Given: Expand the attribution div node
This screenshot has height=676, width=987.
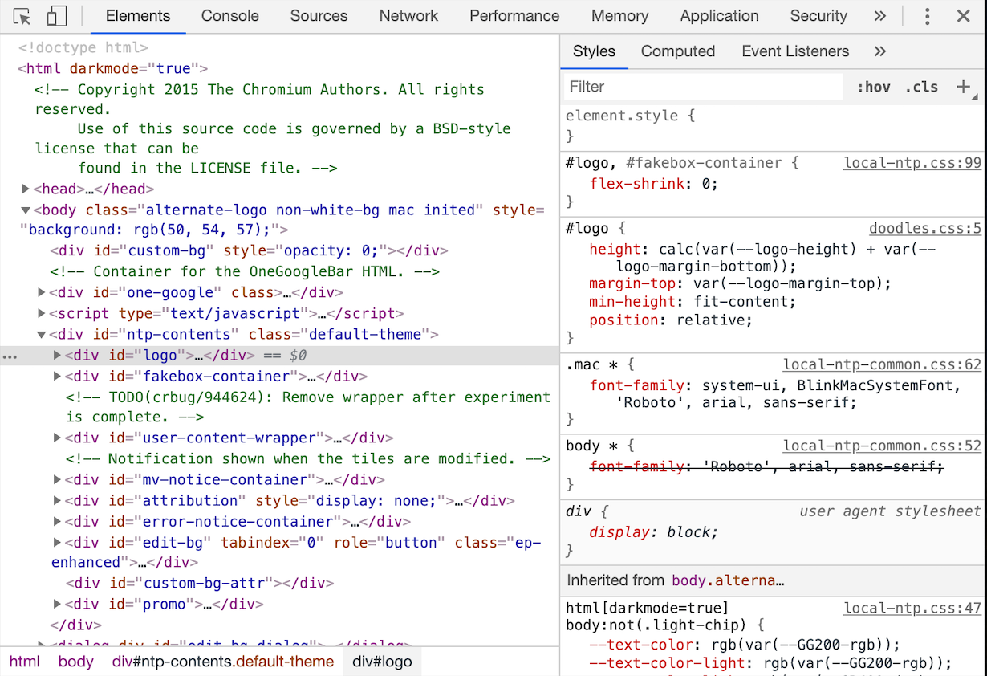Looking at the screenshot, I should point(57,501).
